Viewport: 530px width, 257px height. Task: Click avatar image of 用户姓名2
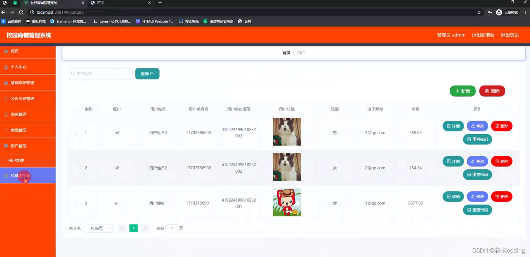tap(287, 167)
